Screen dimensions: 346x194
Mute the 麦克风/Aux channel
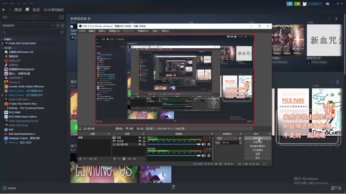(x=203, y=144)
